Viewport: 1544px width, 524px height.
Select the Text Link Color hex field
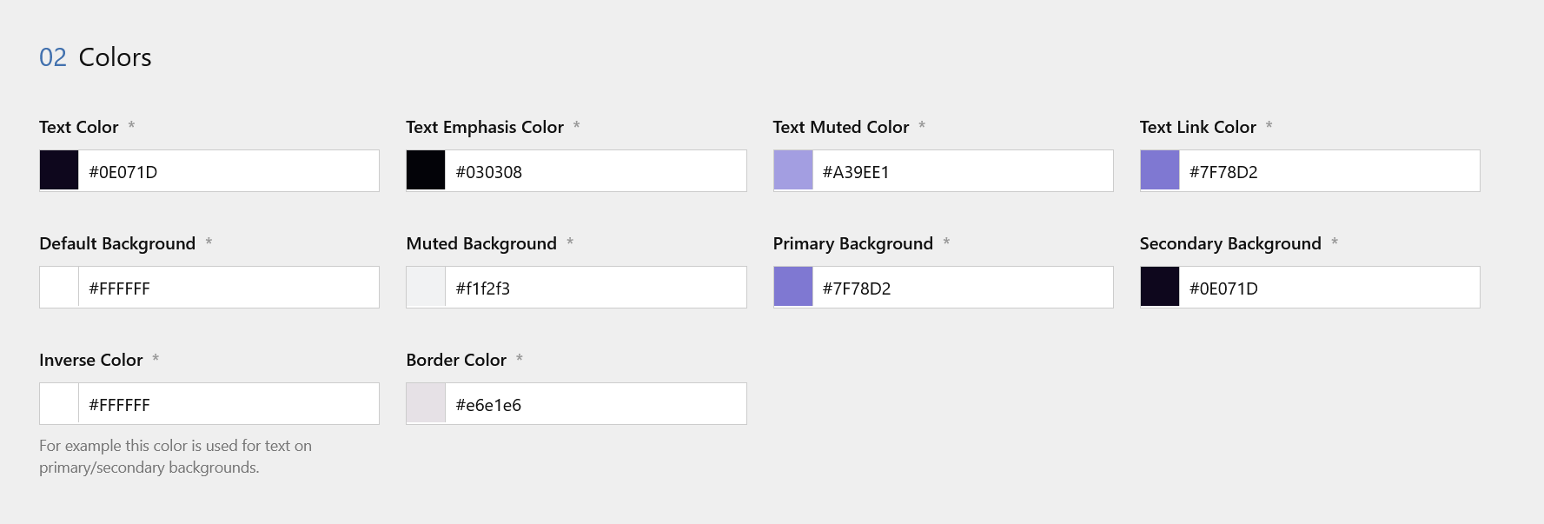tap(1328, 171)
